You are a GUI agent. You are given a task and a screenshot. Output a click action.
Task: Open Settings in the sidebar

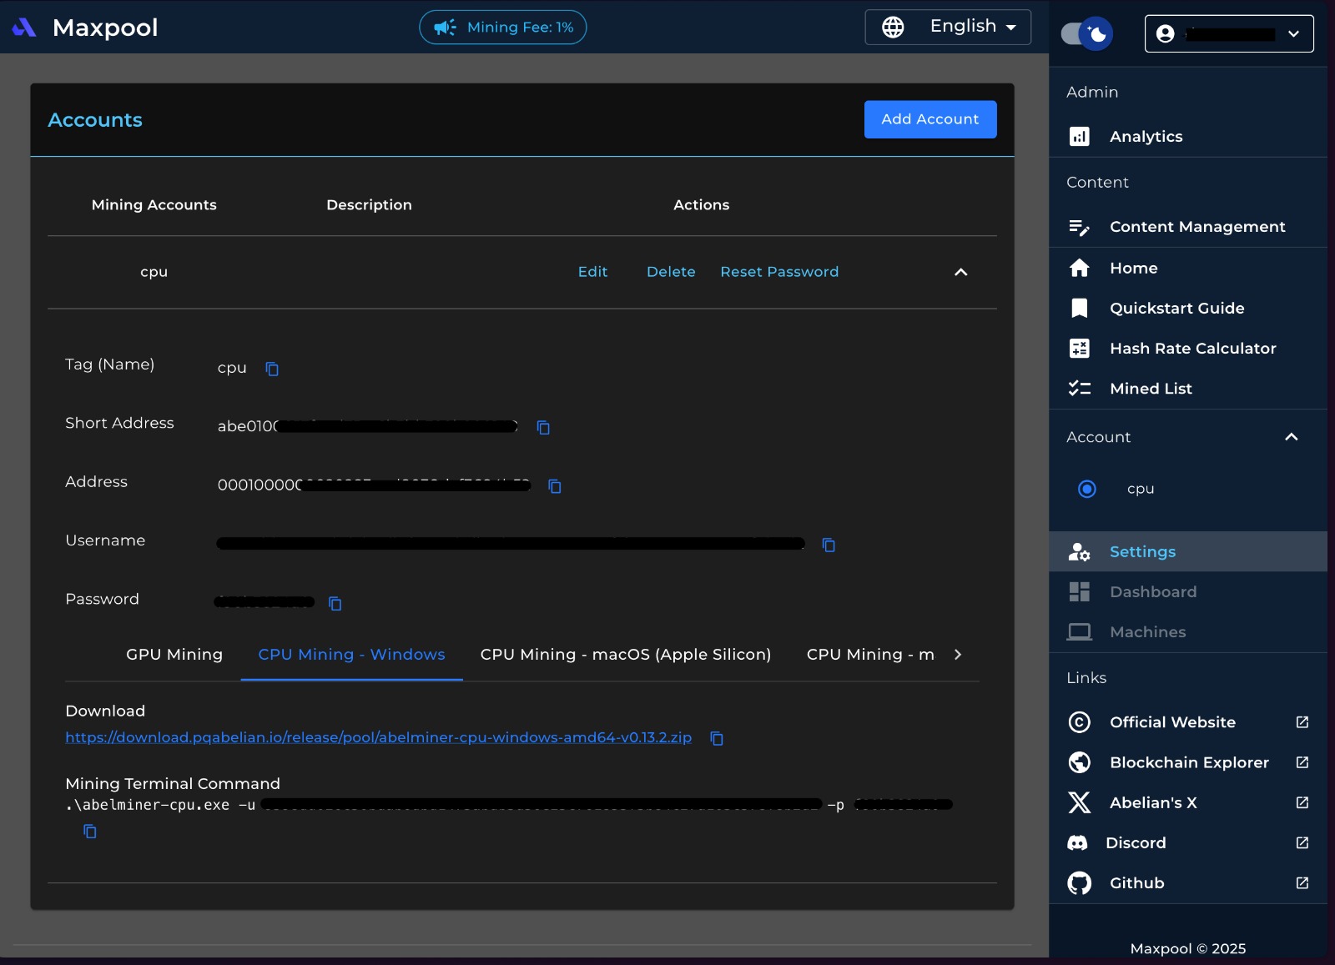point(1188,552)
